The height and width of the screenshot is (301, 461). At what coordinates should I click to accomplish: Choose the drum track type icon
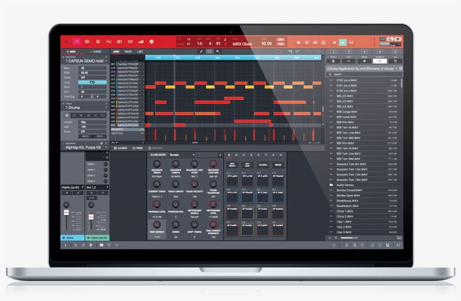pos(67,115)
